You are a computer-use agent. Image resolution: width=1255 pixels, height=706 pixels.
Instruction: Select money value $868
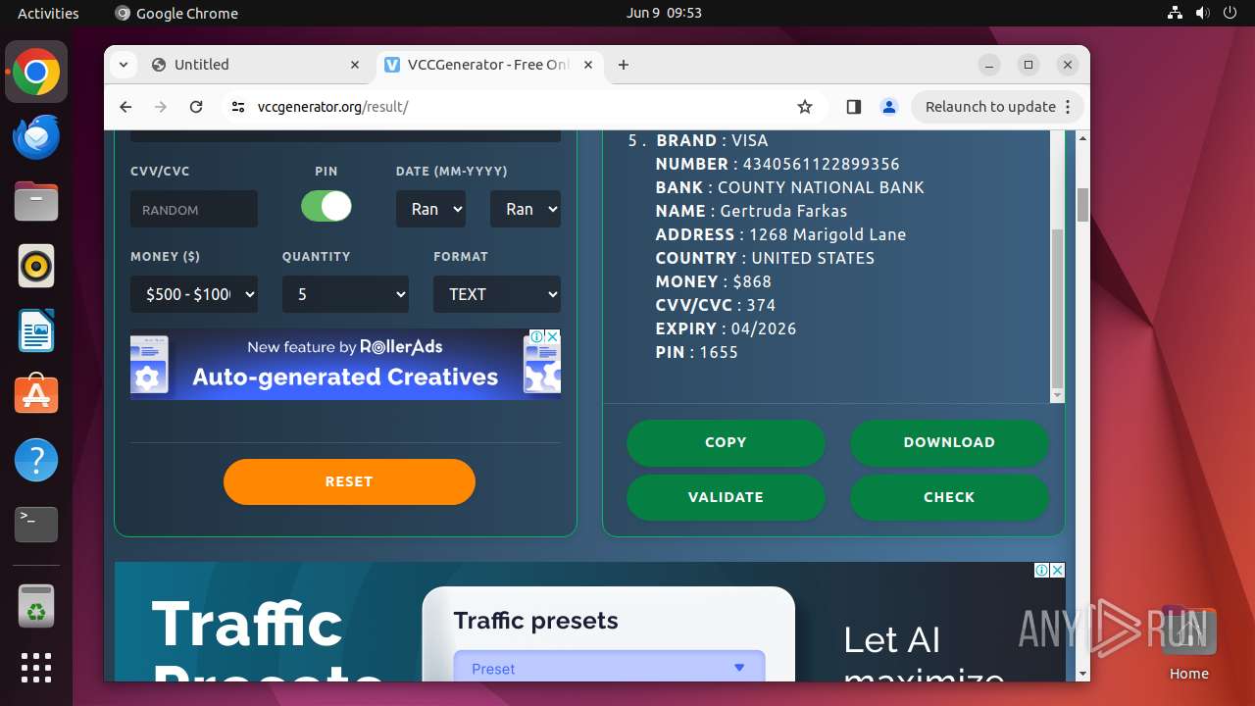point(752,281)
